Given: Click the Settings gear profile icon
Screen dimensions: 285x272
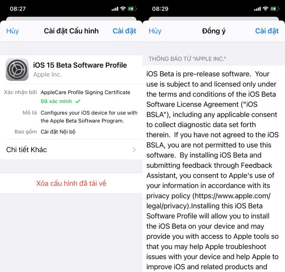Looking at the screenshot, I should [17, 69].
